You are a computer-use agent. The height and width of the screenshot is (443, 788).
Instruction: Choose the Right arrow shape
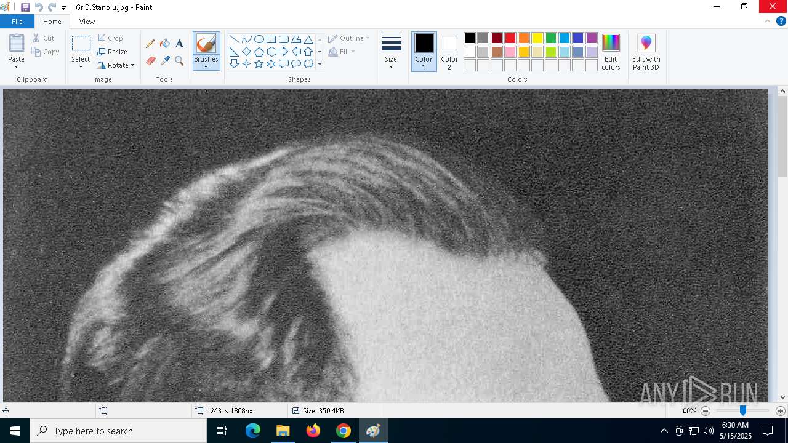[283, 51]
